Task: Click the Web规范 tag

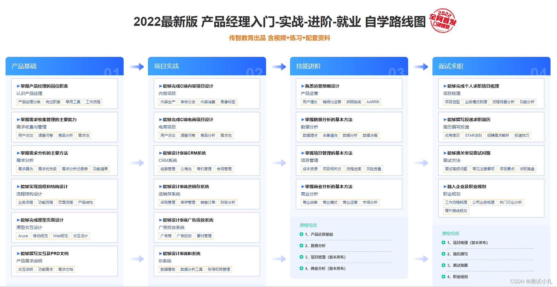Action: pyautogui.click(x=61, y=236)
